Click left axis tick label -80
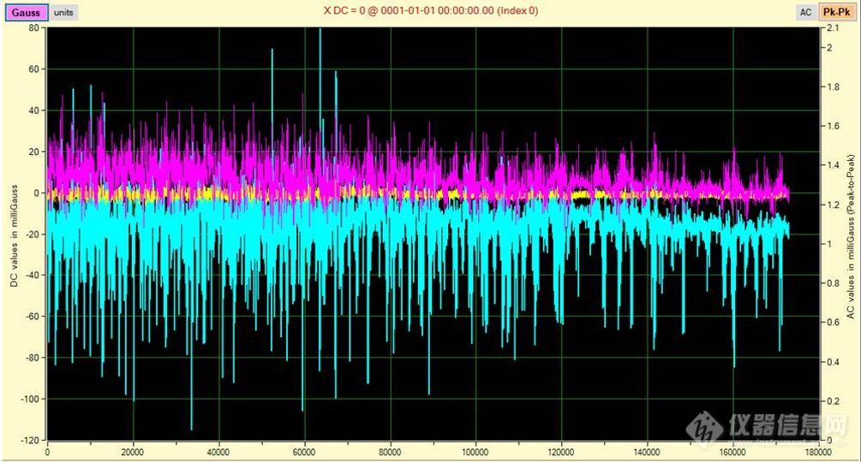The width and height of the screenshot is (861, 462). (33, 358)
